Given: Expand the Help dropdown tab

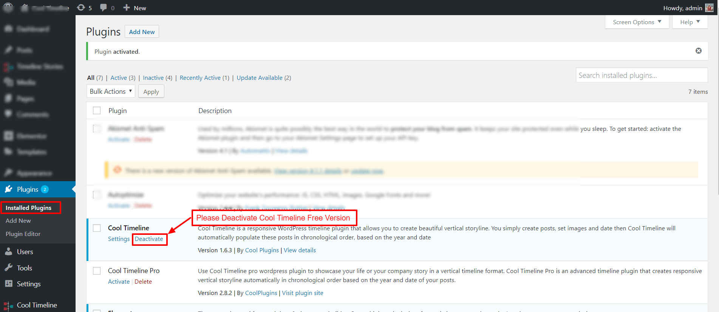Looking at the screenshot, I should pos(690,22).
